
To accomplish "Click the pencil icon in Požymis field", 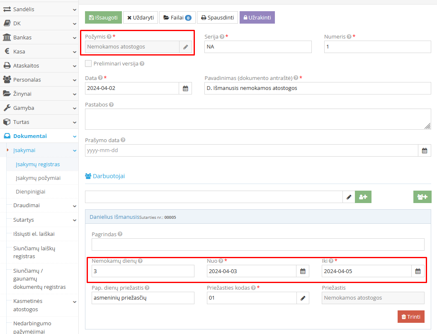I will coord(185,47).
